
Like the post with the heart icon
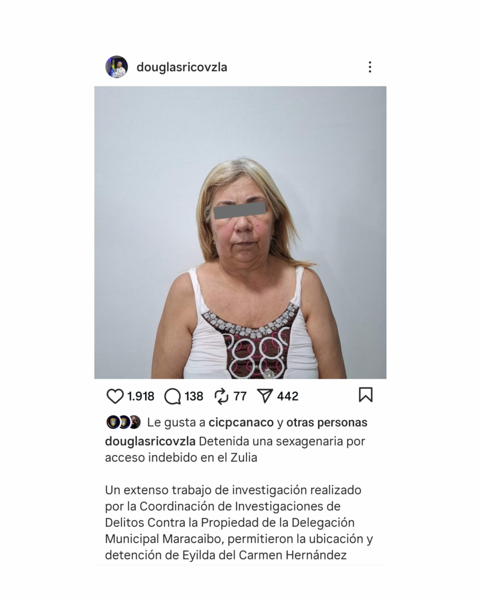(115, 397)
